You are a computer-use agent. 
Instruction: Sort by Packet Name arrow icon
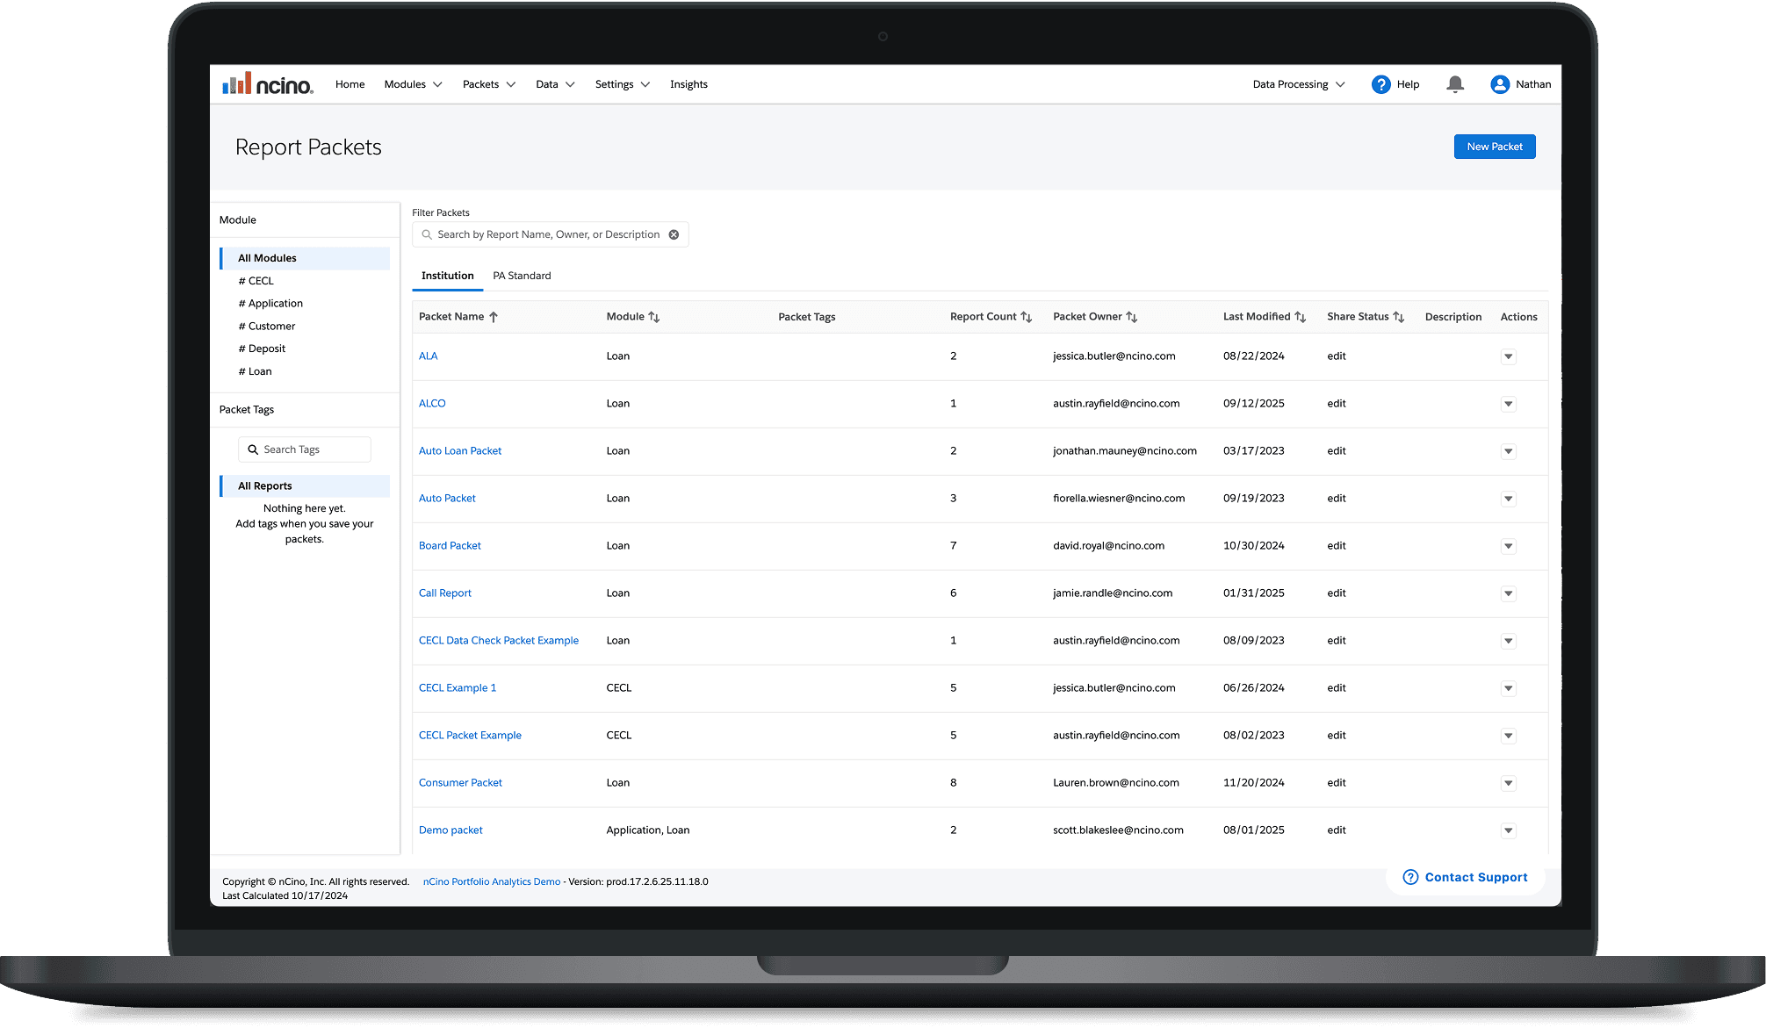[x=494, y=317]
